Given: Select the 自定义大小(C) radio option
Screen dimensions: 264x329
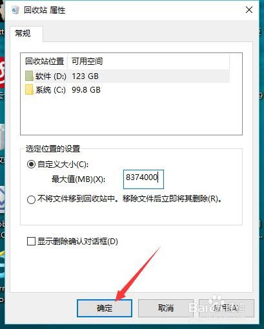Looking at the screenshot, I should [31, 164].
